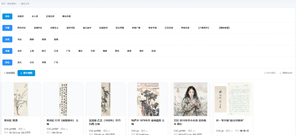The image size is (296, 135).
Task: Click the title 艾轩 2012年作小女孩
Action: (x=190, y=122)
